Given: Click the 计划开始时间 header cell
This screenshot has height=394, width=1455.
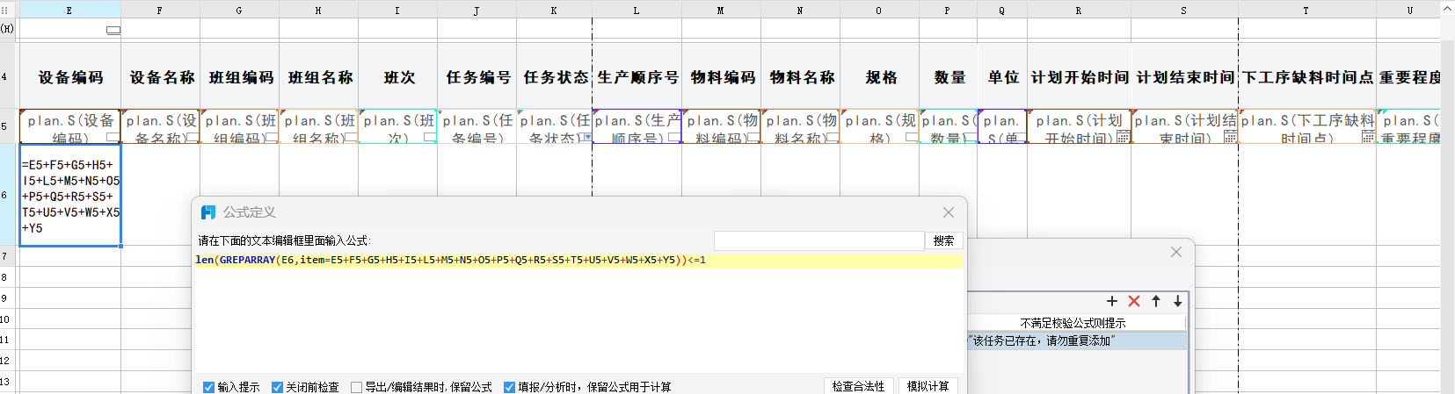Looking at the screenshot, I should point(1079,77).
